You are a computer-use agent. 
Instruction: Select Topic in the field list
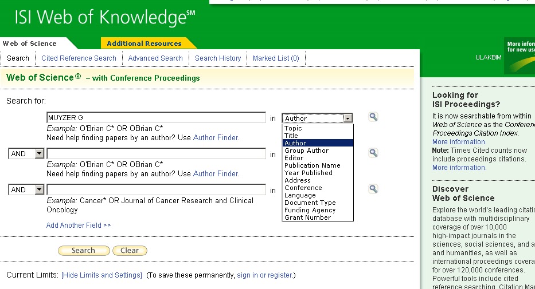(318, 128)
